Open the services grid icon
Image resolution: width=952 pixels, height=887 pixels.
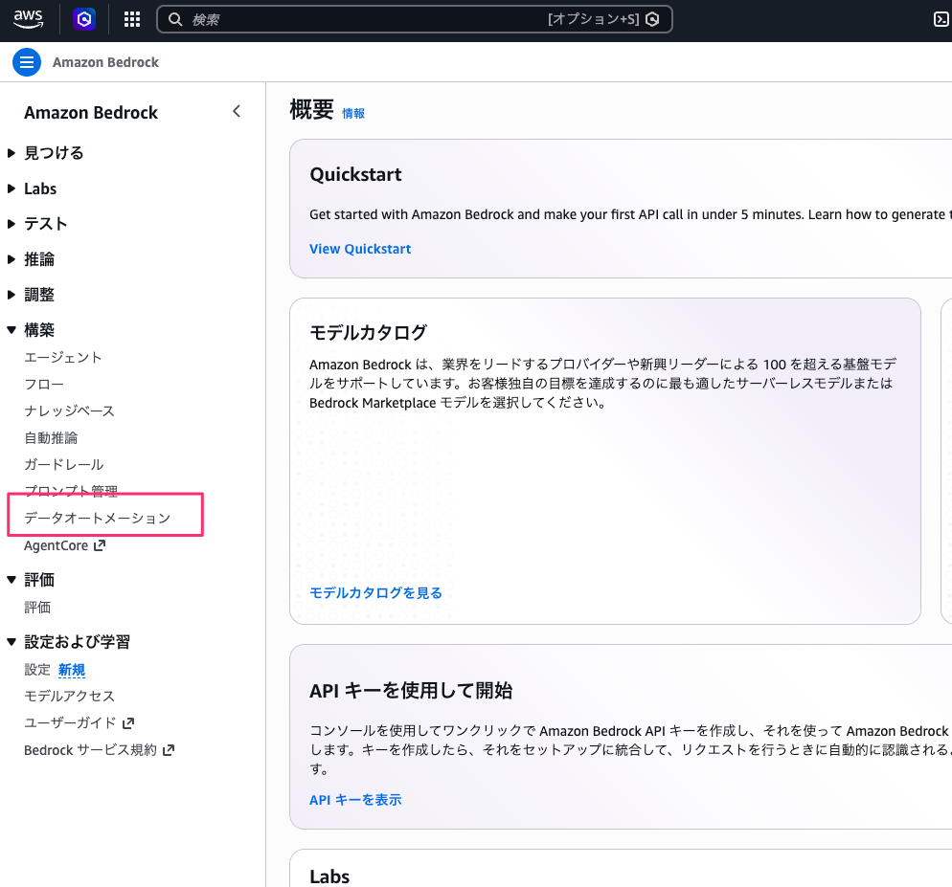(131, 18)
